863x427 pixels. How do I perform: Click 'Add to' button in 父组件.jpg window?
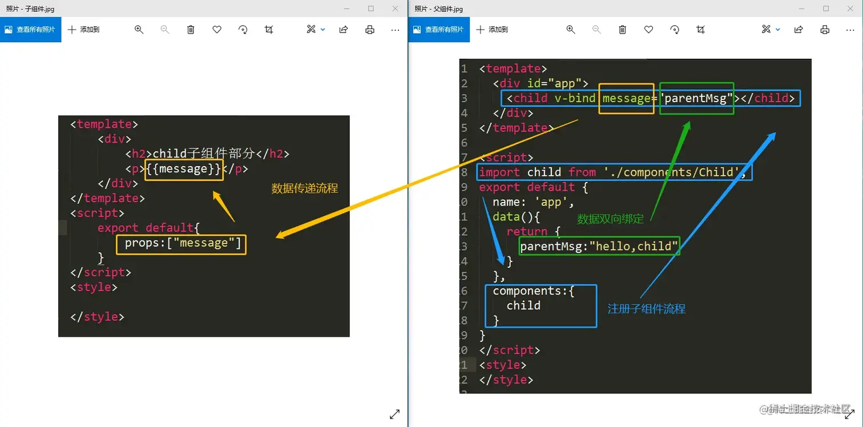click(x=492, y=30)
